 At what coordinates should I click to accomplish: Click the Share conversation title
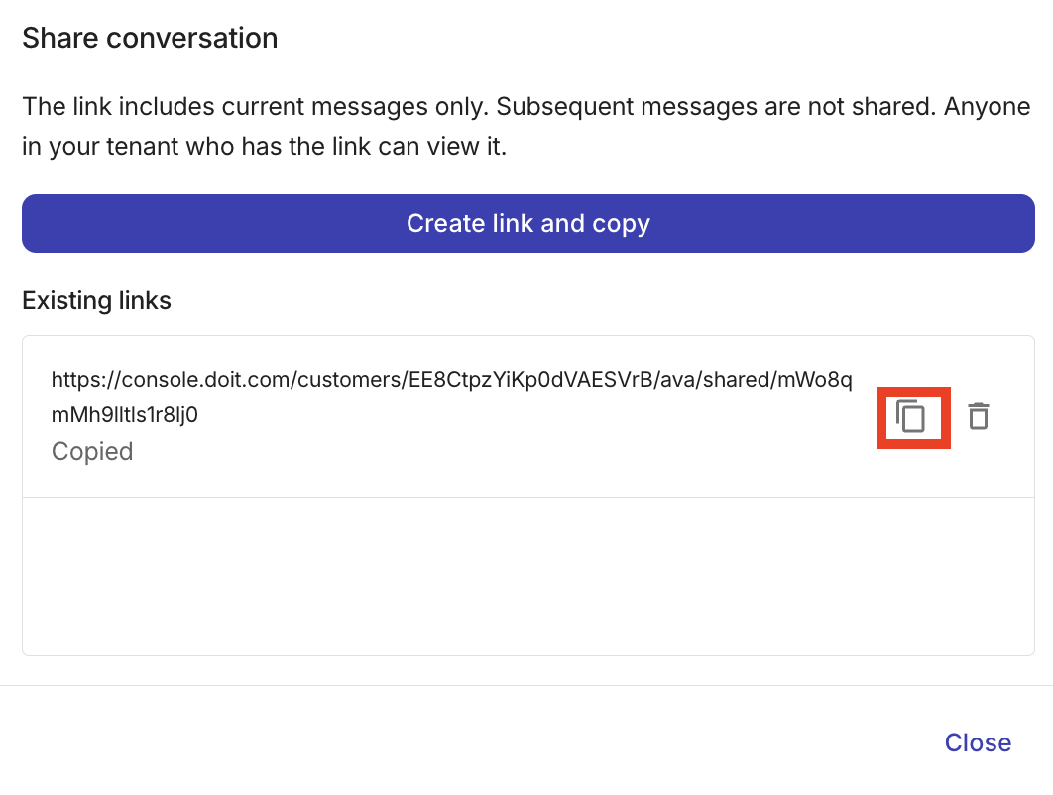coord(150,38)
